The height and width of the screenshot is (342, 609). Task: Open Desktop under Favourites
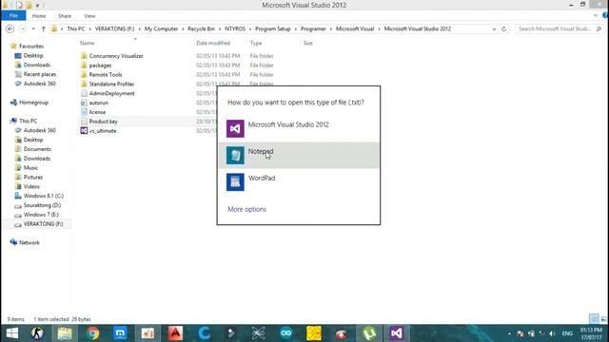pyautogui.click(x=33, y=55)
